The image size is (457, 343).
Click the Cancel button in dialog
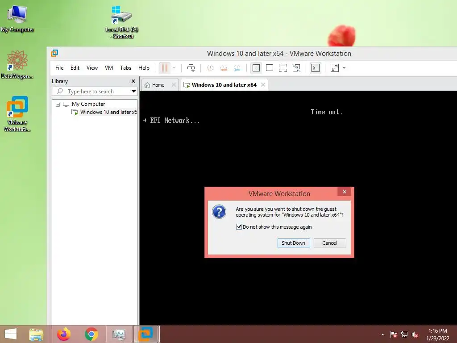click(330, 243)
